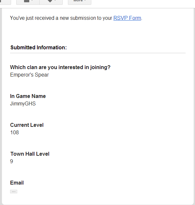Show trimmed content under Email
195x205 pixels.
tap(14, 192)
